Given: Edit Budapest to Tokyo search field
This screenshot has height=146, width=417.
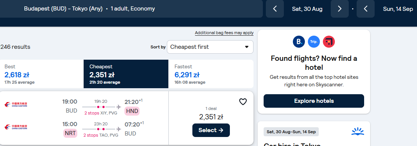Looking at the screenshot, I should 131,9.
